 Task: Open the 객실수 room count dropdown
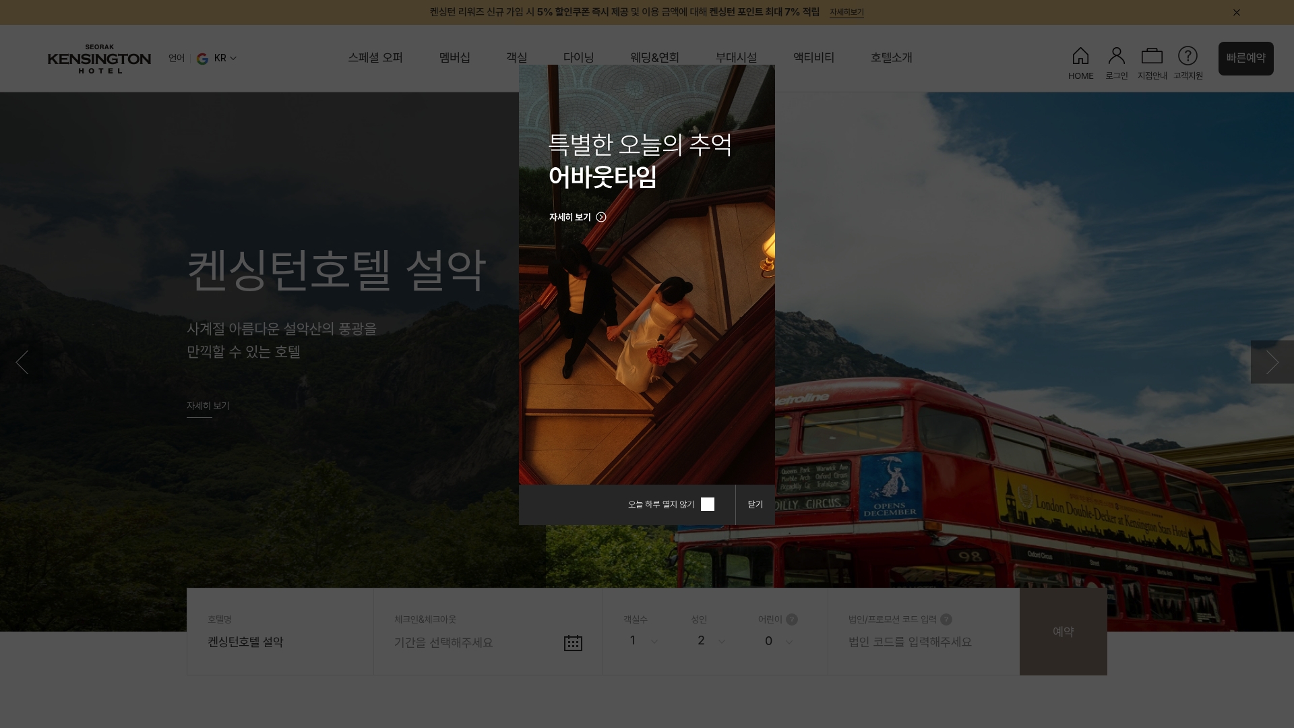point(643,641)
